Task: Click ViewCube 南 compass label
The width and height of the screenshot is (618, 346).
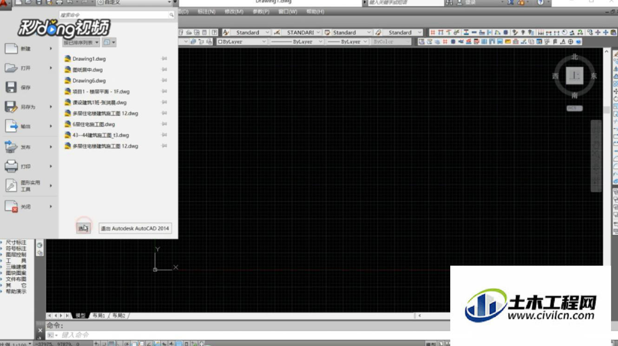Action: tap(575, 95)
